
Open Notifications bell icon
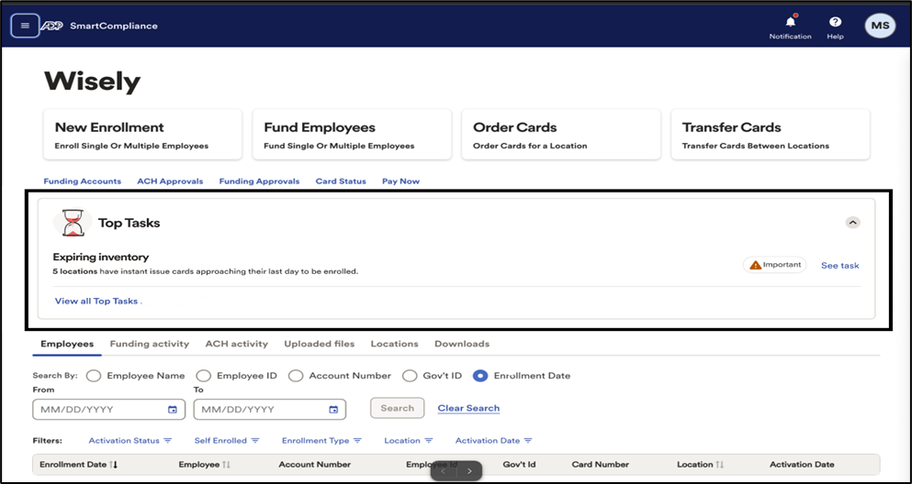[790, 22]
